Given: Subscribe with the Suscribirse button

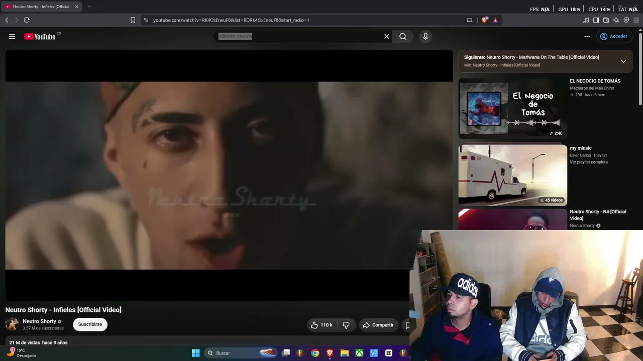Looking at the screenshot, I should [90, 324].
